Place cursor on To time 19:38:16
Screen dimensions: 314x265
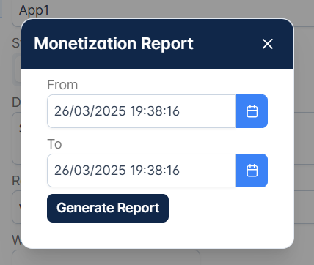[155, 171]
